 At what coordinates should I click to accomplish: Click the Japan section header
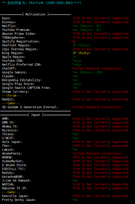pos(35,115)
